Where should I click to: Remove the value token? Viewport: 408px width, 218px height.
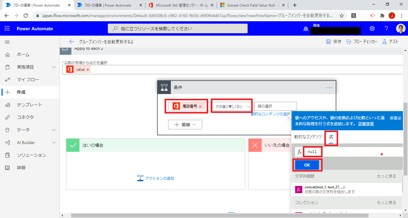point(88,69)
